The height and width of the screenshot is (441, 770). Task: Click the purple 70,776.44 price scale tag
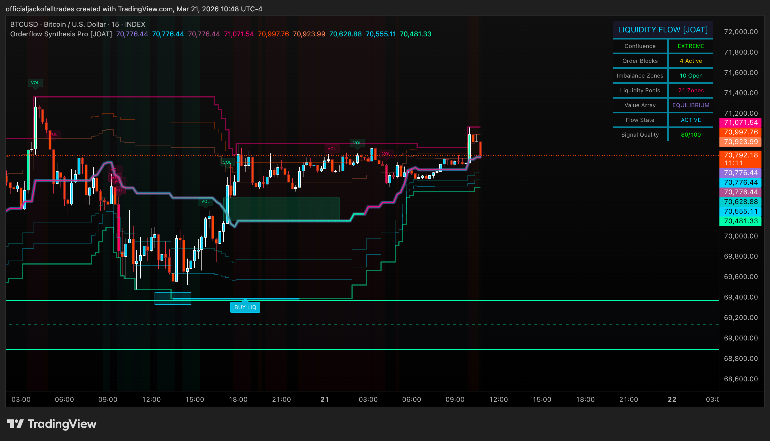click(740, 173)
